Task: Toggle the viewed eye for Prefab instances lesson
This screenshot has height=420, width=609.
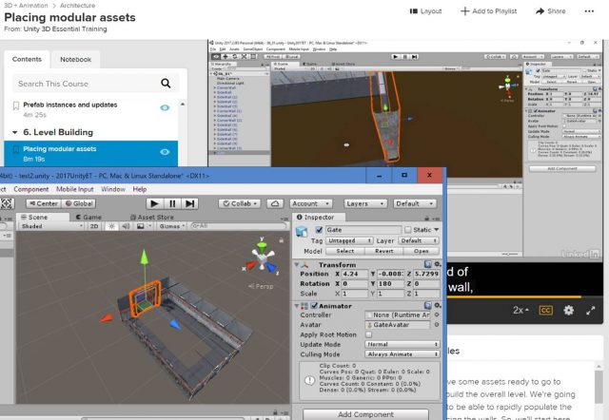Action: [165, 107]
